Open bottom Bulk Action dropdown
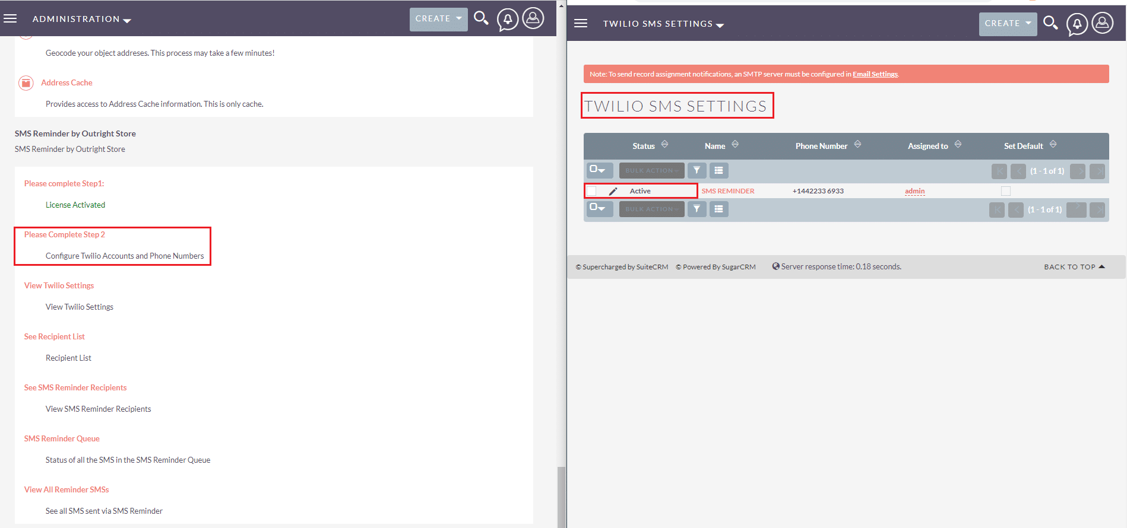 pyautogui.click(x=652, y=209)
